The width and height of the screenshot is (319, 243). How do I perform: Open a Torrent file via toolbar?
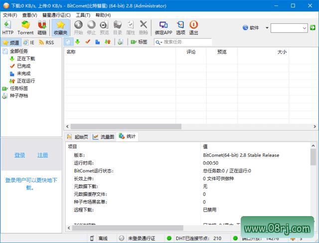[25, 27]
